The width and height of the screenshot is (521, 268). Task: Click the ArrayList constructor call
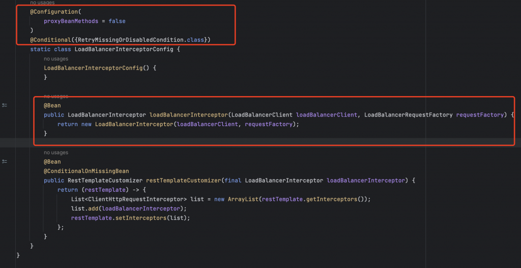(242, 199)
